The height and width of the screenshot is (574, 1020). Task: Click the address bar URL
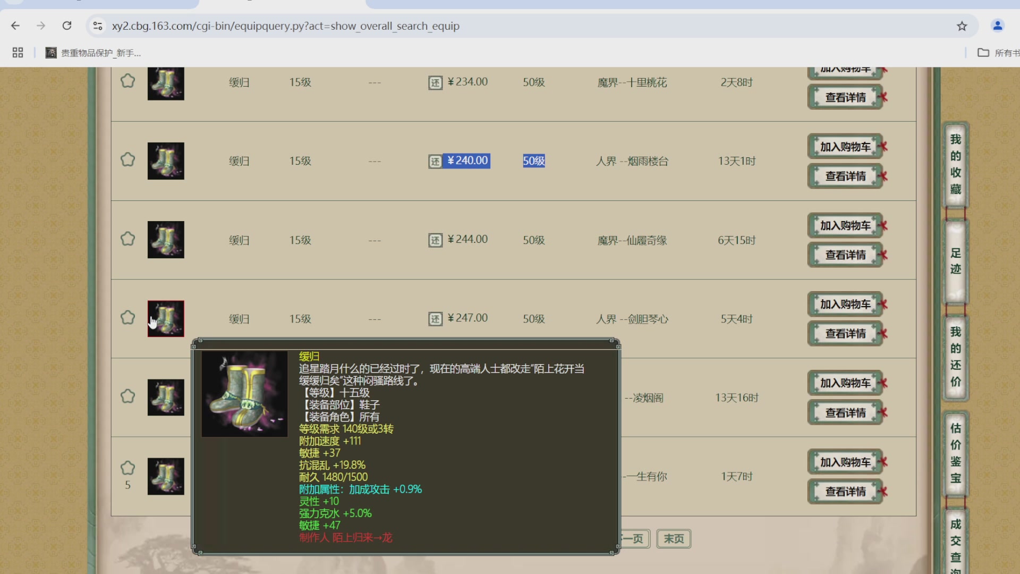285,26
